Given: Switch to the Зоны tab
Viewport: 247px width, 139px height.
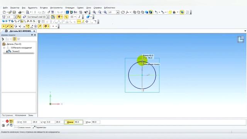Looking at the screenshot, I should point(31,115).
